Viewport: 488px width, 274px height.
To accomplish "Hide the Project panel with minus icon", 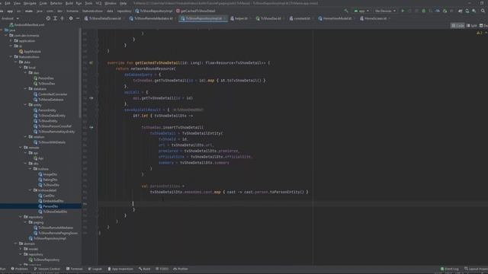I will pos(78,18).
